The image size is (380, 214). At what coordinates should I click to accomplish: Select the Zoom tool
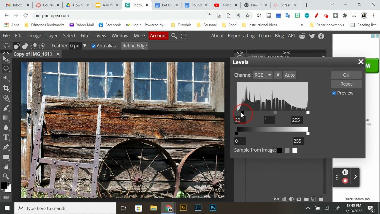pyautogui.click(x=6, y=176)
